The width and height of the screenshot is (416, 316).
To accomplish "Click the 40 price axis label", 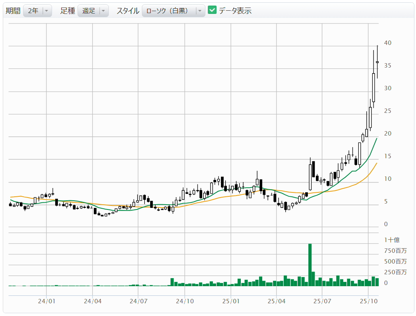I will point(388,43).
